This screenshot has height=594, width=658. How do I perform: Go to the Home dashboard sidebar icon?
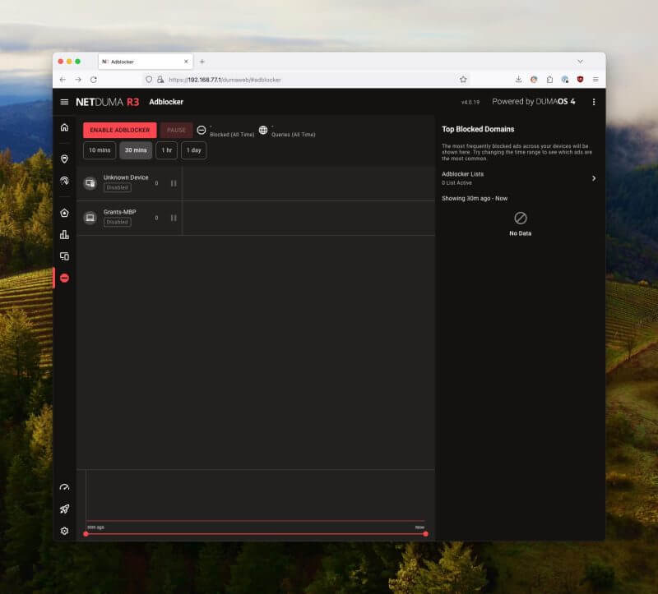click(x=64, y=127)
